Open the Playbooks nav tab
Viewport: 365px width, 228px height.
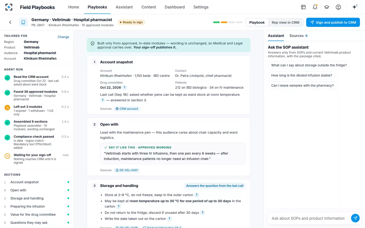(97, 7)
